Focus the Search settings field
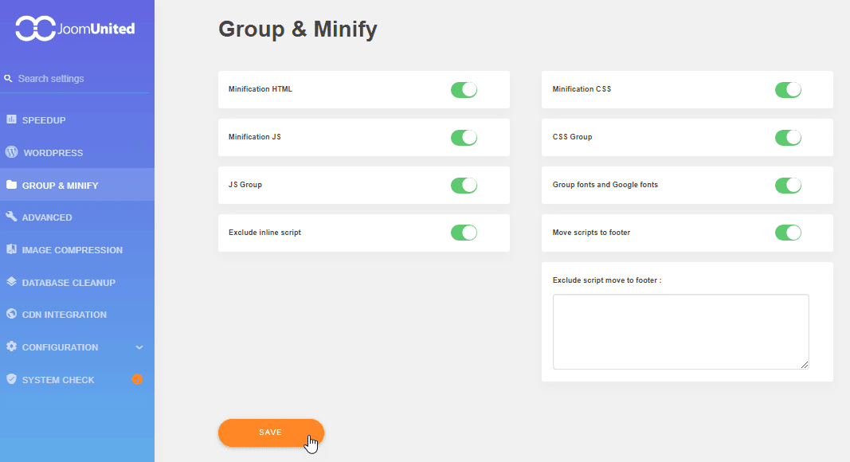850x462 pixels. click(x=80, y=79)
